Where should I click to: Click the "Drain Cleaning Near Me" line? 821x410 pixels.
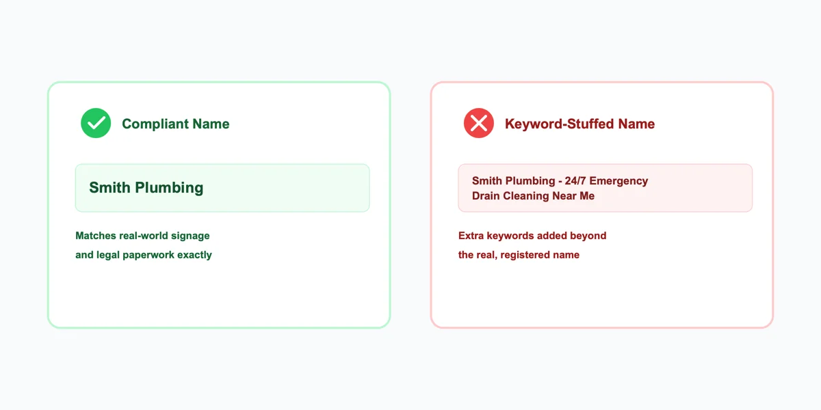[533, 196]
